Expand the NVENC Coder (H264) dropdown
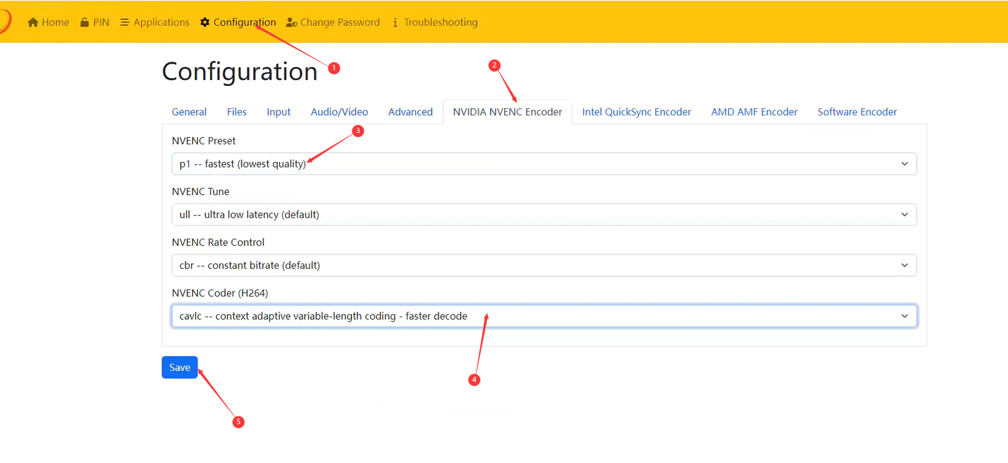Viewport: 1008px width, 463px height. (x=544, y=316)
